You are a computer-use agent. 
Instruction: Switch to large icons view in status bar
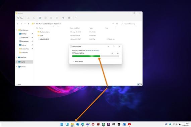tap(141, 84)
